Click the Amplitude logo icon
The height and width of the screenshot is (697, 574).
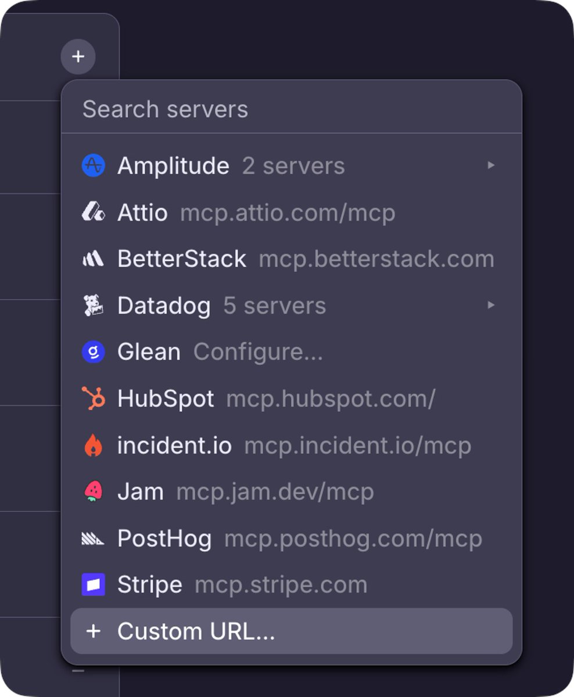93,166
